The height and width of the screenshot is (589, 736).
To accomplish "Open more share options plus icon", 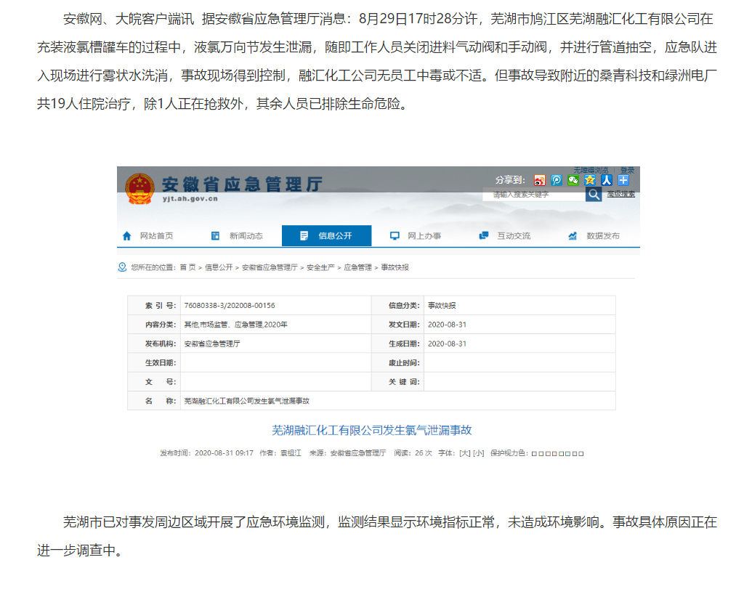I will (623, 180).
